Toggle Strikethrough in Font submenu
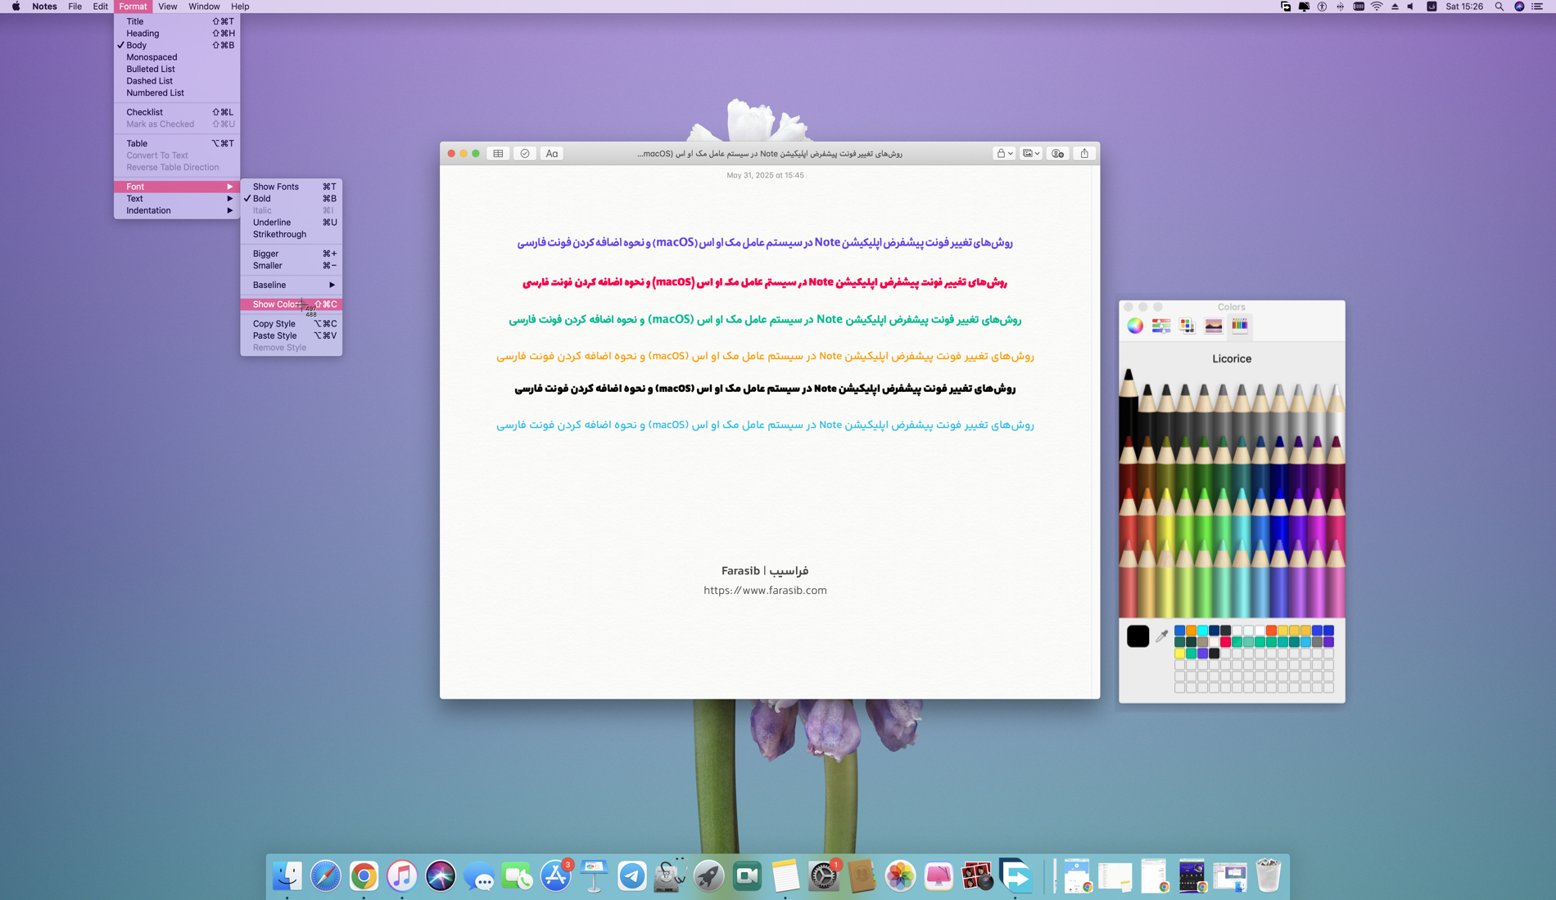This screenshot has width=1556, height=900. [291, 234]
